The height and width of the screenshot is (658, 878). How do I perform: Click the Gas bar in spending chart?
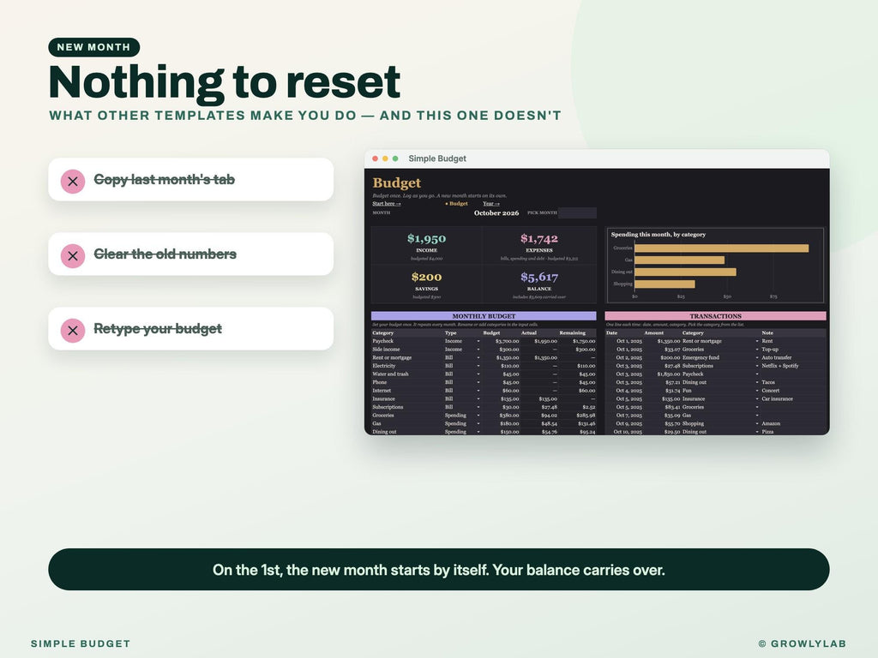(679, 260)
